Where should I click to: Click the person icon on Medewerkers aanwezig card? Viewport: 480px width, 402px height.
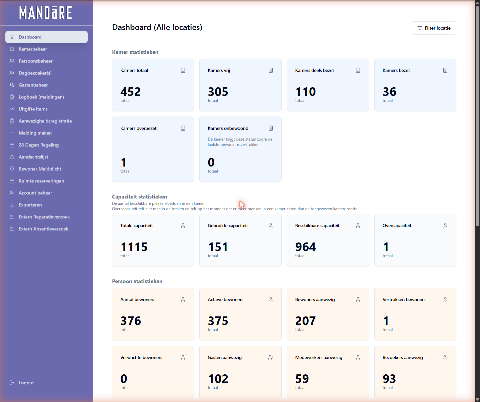(x=358, y=357)
